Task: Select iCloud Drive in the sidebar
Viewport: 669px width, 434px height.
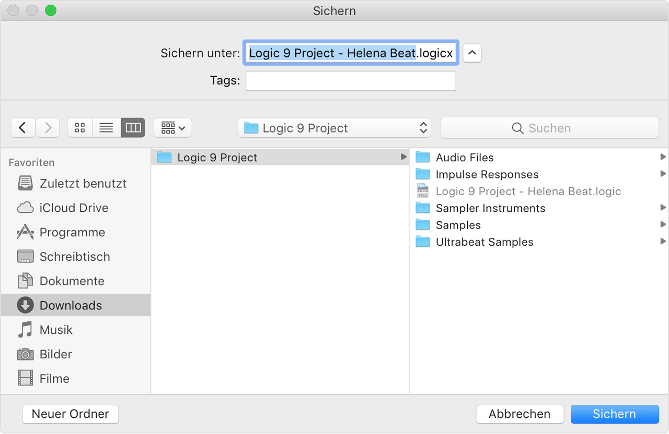Action: click(74, 208)
